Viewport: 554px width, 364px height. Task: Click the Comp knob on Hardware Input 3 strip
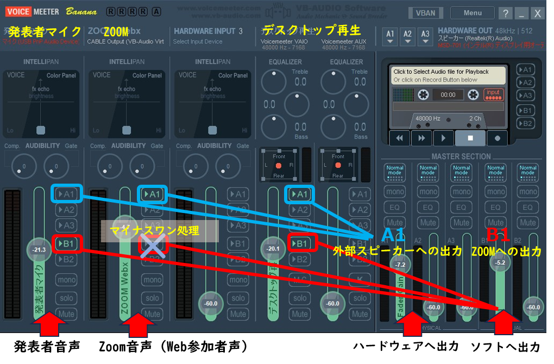click(196, 166)
